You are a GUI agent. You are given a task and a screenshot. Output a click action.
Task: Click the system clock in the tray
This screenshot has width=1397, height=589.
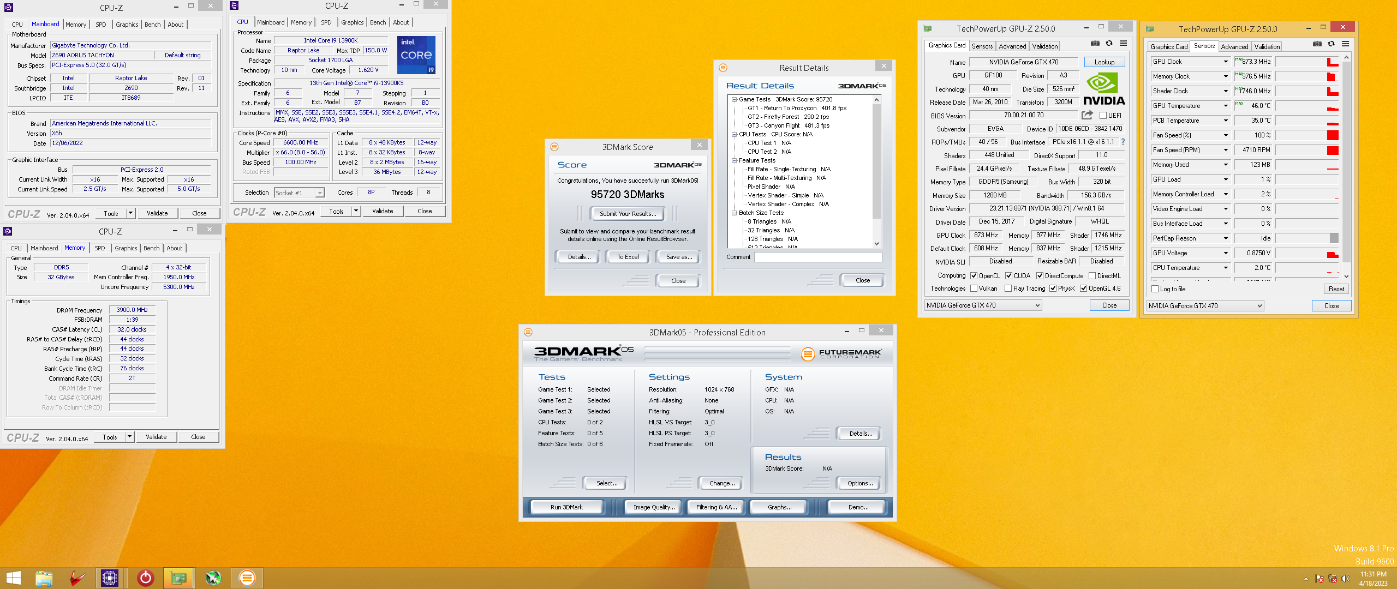coord(1373,579)
